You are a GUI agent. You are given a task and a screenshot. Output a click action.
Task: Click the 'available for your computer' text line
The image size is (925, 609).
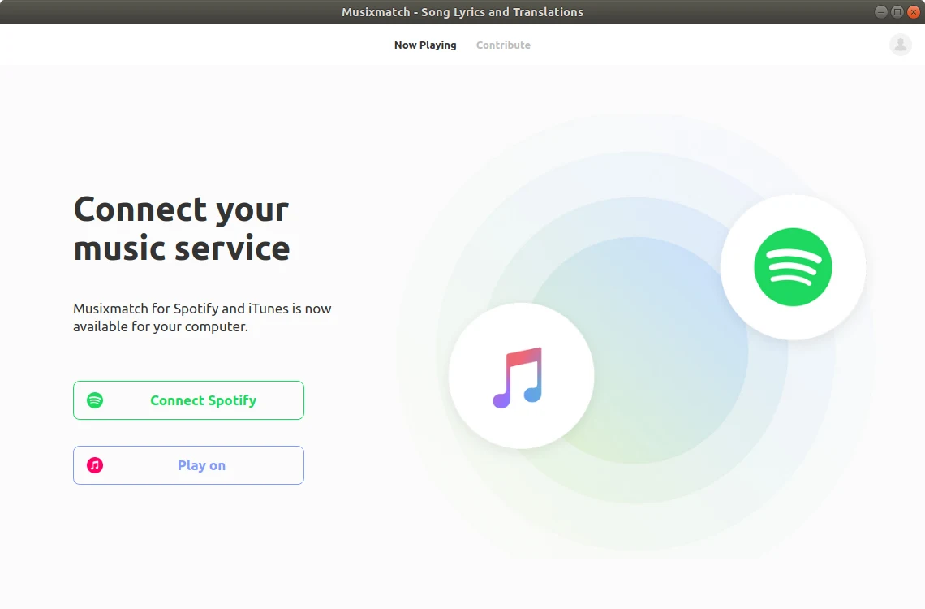coord(161,326)
